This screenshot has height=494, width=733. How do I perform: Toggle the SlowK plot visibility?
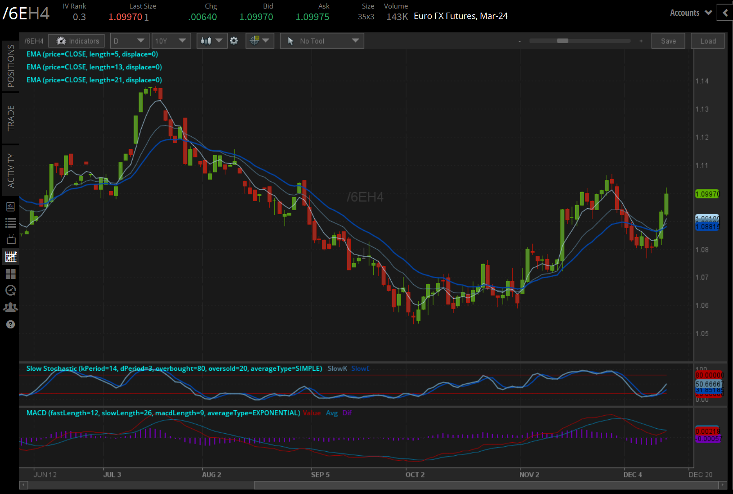pyautogui.click(x=337, y=368)
